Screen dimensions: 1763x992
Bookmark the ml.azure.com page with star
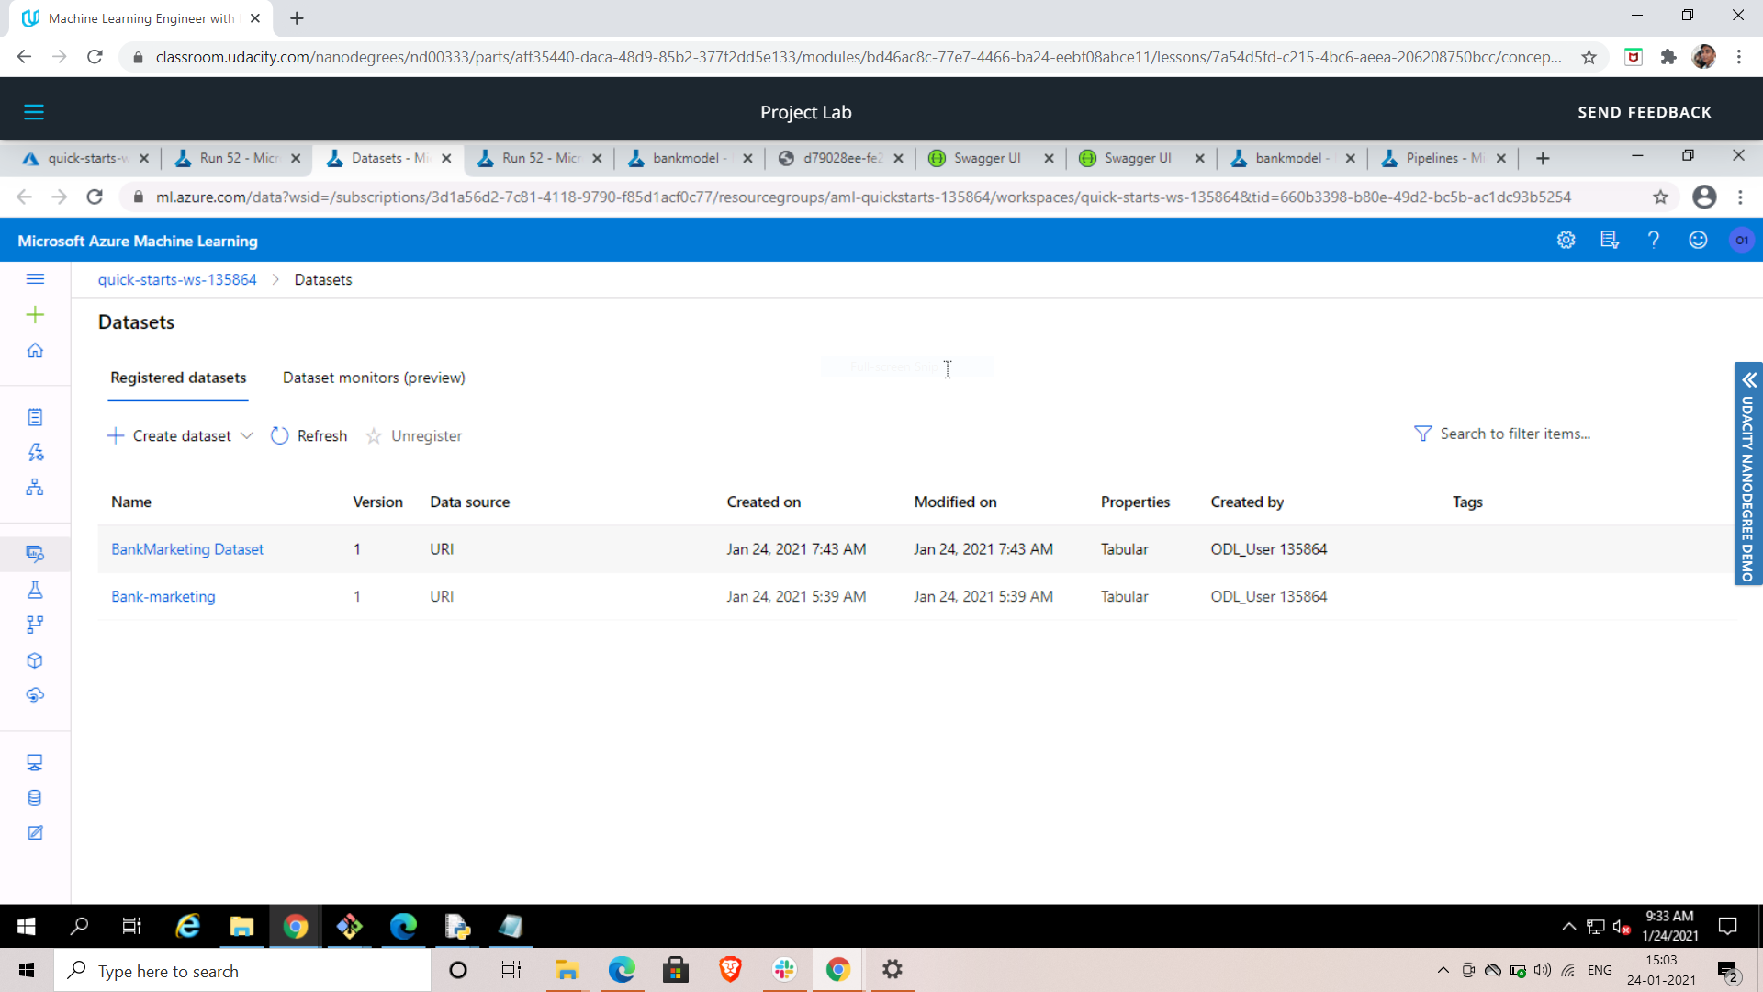[x=1660, y=197]
